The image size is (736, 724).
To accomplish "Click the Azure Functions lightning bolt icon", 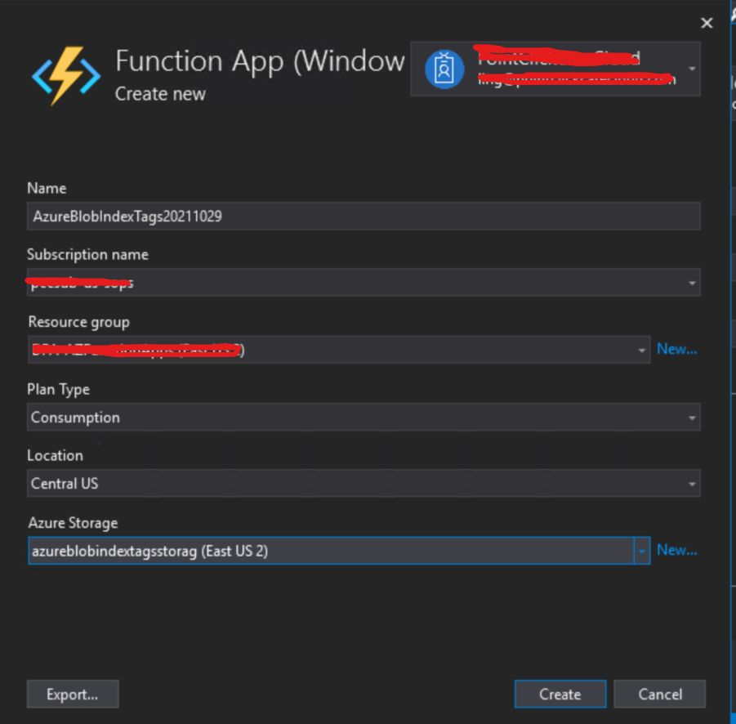I will pyautogui.click(x=66, y=76).
